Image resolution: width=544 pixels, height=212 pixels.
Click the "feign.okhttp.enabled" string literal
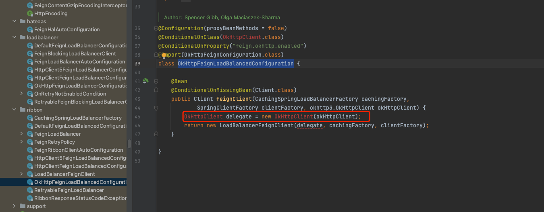268,46
